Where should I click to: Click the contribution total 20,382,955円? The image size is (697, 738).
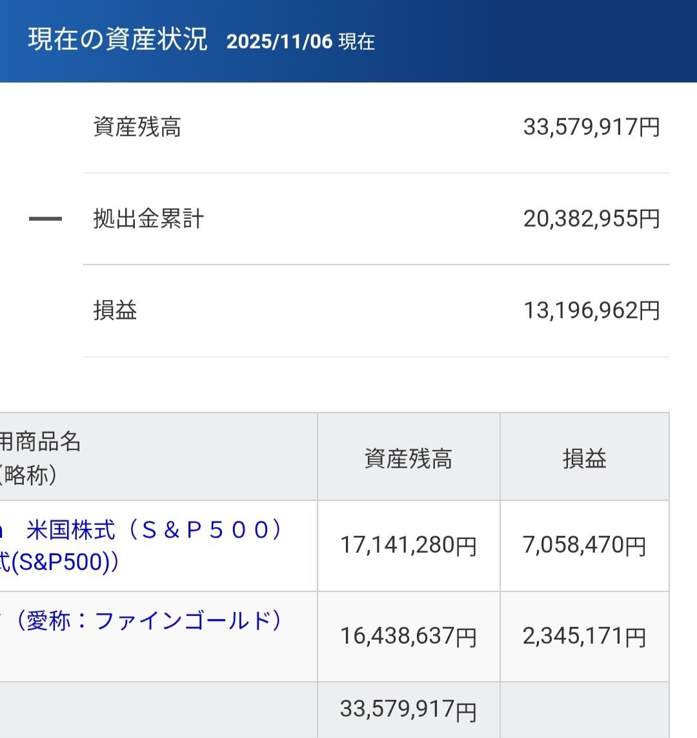pyautogui.click(x=591, y=219)
